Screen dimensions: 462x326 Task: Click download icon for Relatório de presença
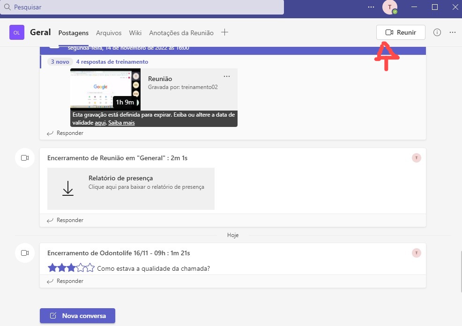pyautogui.click(x=68, y=188)
